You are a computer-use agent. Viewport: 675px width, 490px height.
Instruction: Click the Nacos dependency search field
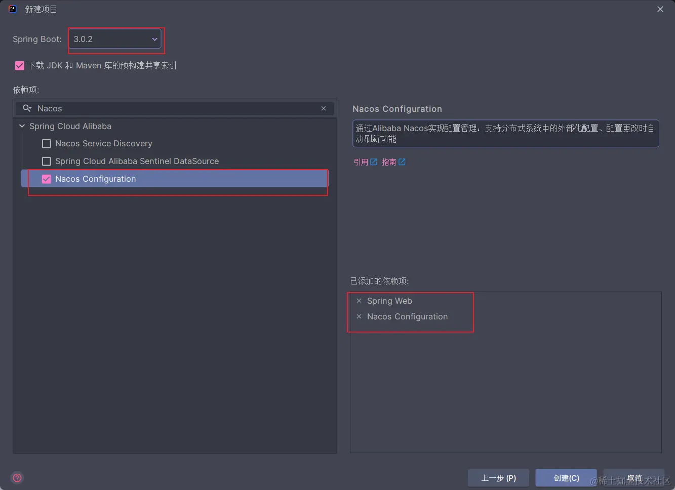[x=175, y=108]
